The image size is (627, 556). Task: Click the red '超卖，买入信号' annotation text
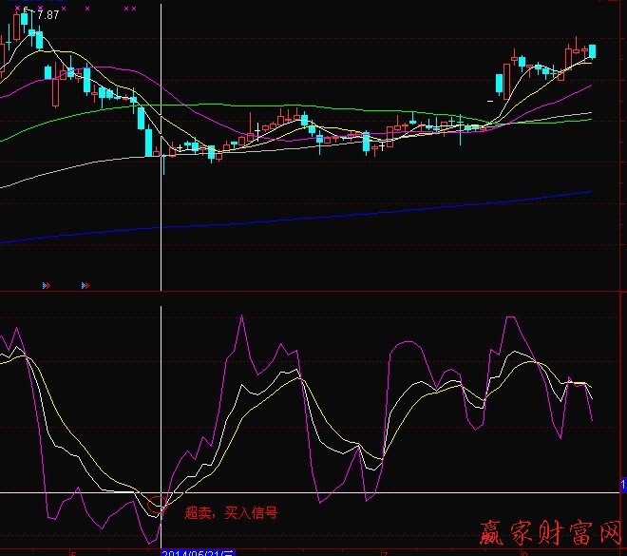pyautogui.click(x=231, y=513)
